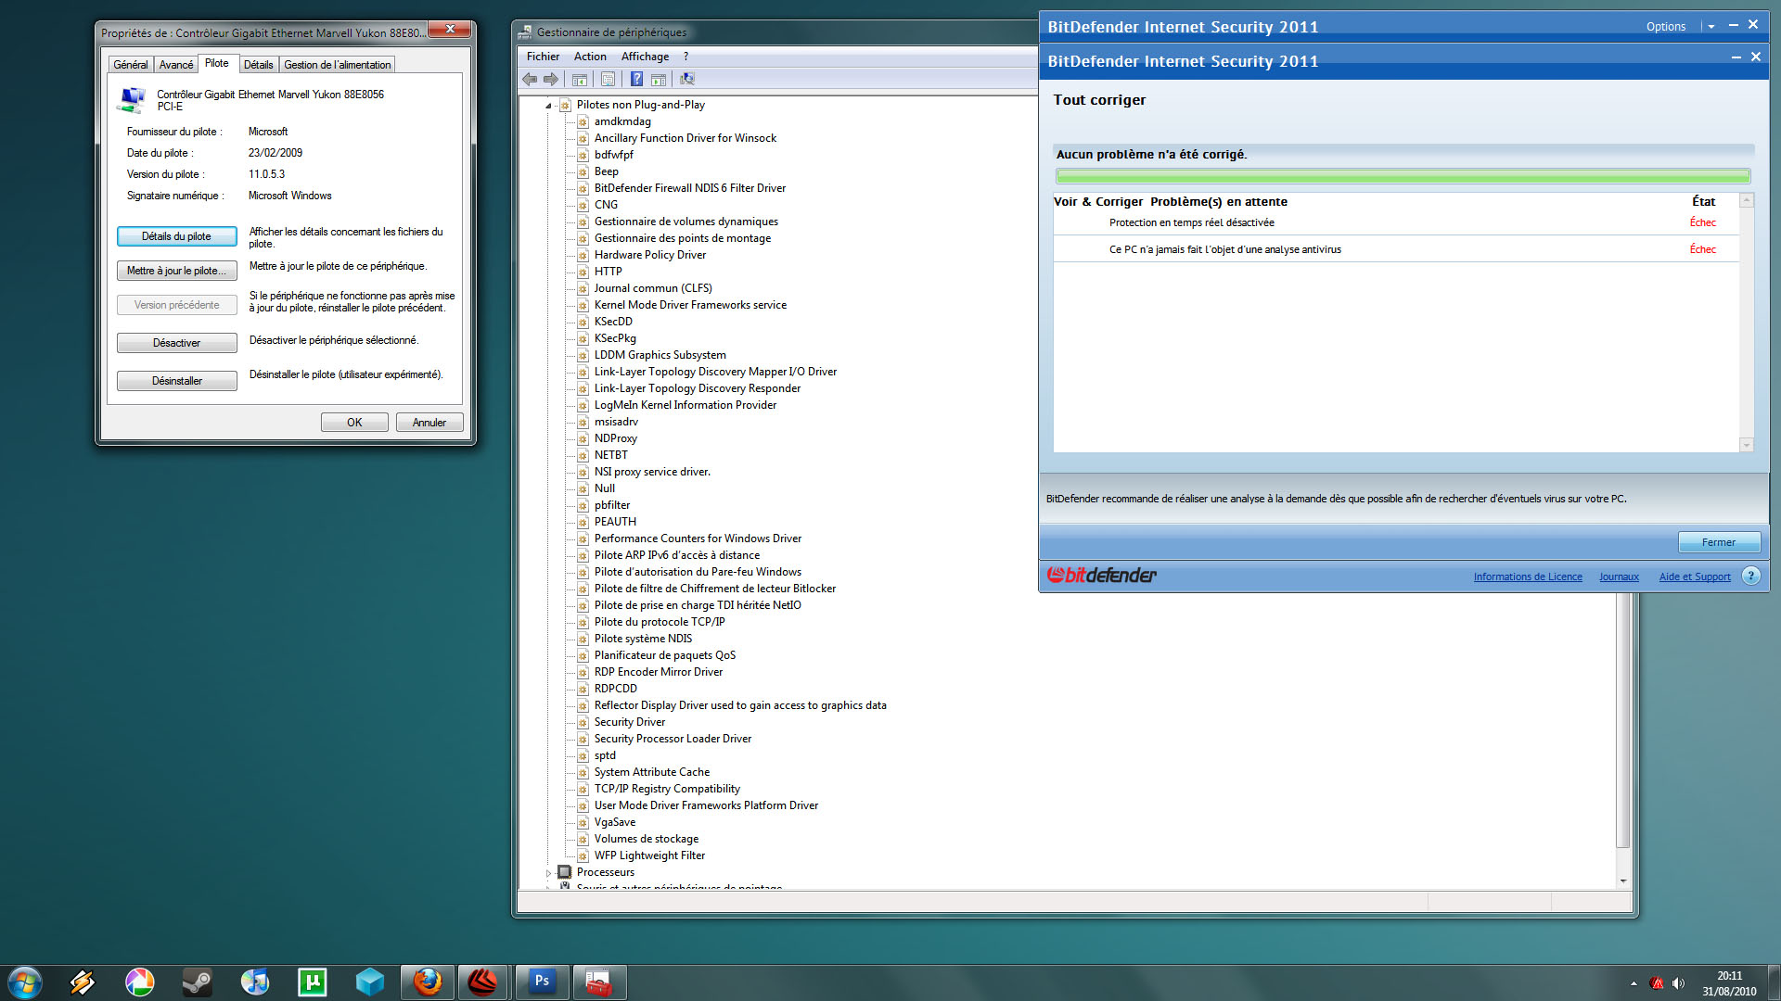This screenshot has width=1781, height=1001.
Task: Show hidden tray icons arrow
Action: pyautogui.click(x=1634, y=983)
